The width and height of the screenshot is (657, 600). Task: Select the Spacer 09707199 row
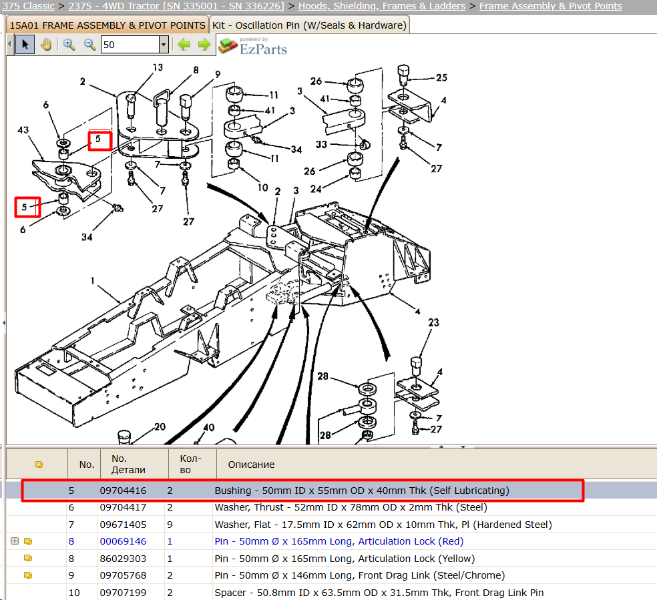(331, 593)
